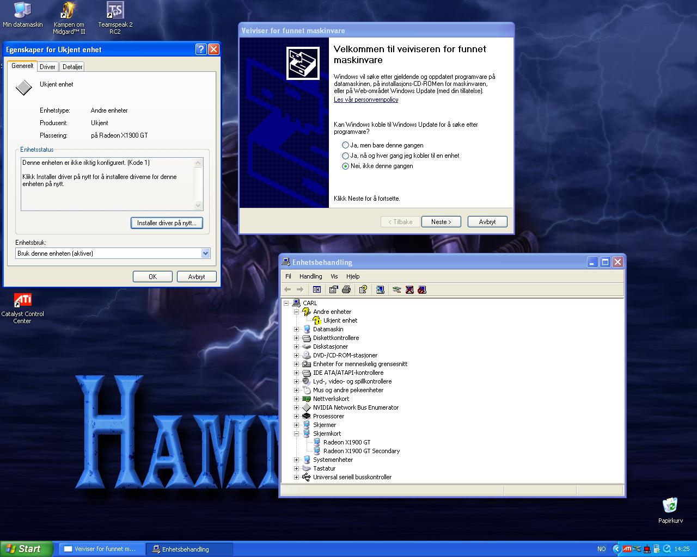Image resolution: width=697 pixels, height=557 pixels.
Task: Click the disable device toolbar icon
Action: 422,290
